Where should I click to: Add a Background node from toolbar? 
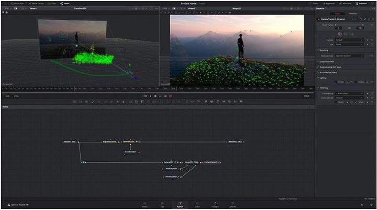74,102
